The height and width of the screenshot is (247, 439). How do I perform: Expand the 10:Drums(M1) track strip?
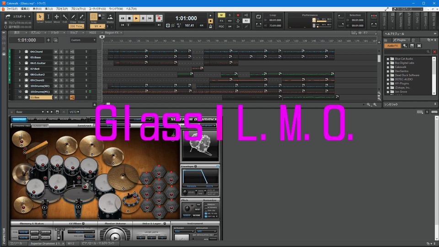pos(86,91)
